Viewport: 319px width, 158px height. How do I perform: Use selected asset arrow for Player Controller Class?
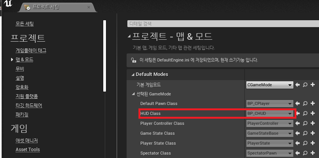pyautogui.click(x=298, y=123)
